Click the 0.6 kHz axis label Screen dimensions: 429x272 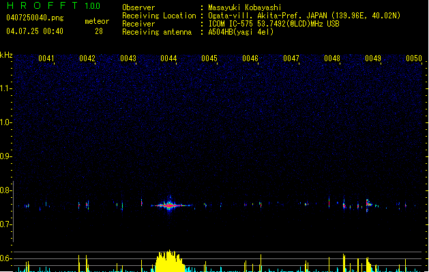(x=5, y=258)
